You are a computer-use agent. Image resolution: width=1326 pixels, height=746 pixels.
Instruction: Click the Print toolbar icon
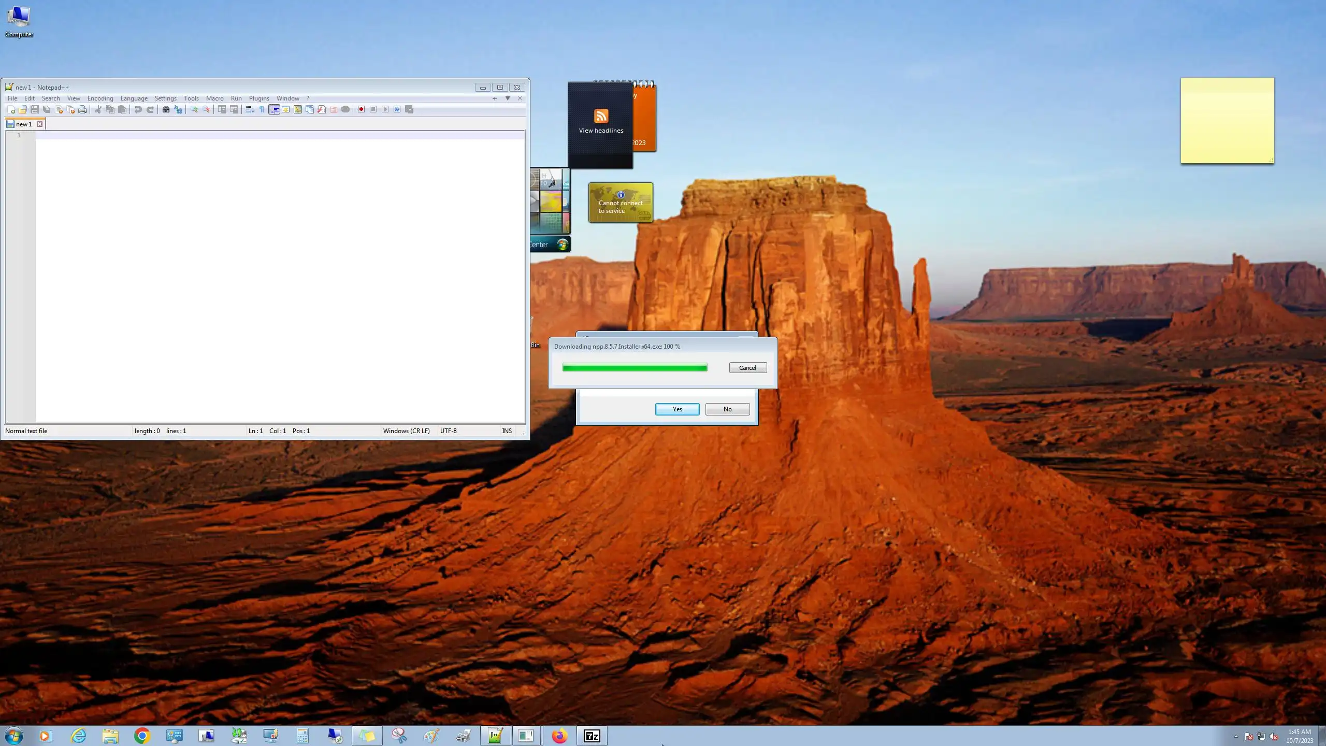click(82, 109)
